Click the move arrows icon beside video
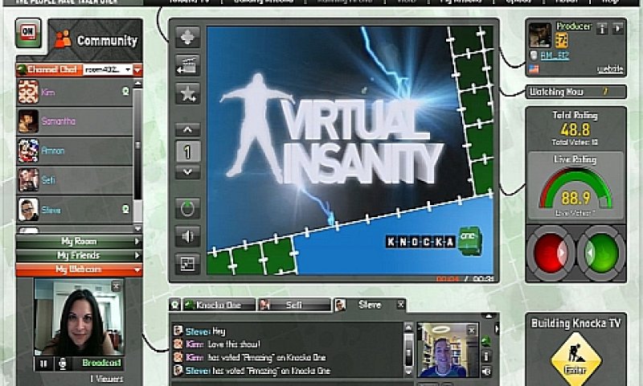This screenshot has width=643, height=386. tap(187, 37)
